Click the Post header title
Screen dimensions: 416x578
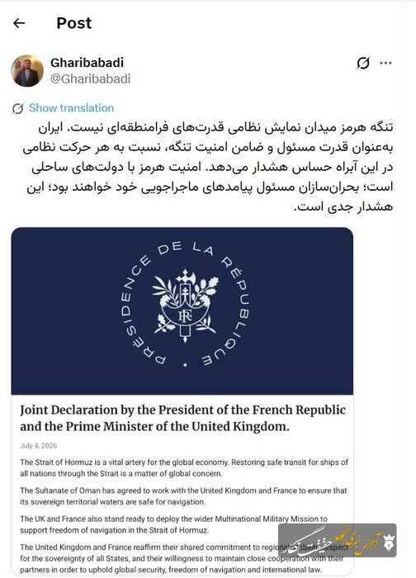tap(73, 23)
